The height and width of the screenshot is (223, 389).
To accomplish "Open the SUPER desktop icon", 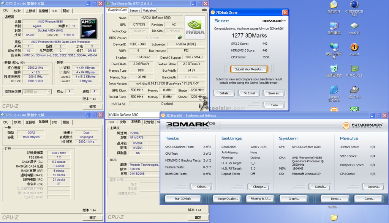I will coord(354,109).
